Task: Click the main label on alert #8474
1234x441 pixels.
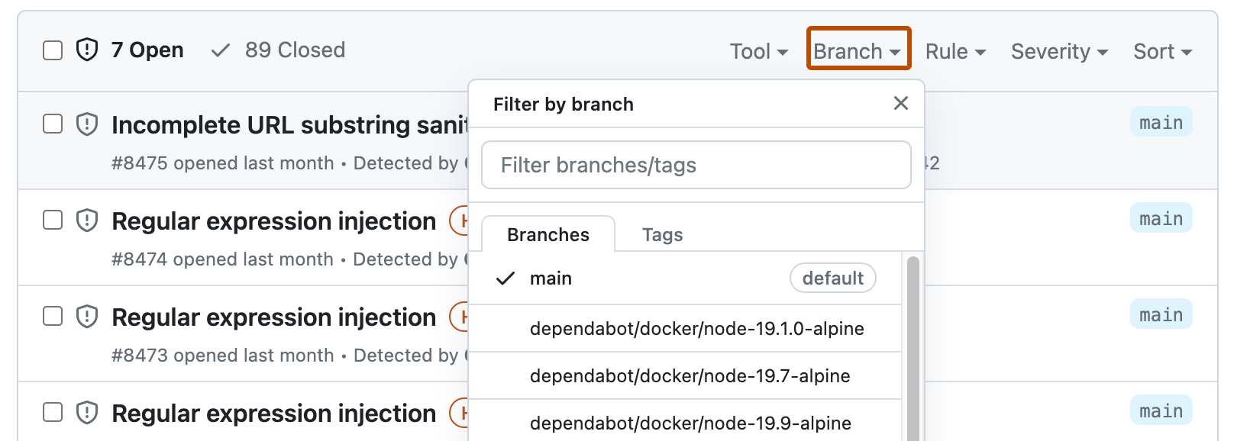Action: [x=1160, y=219]
